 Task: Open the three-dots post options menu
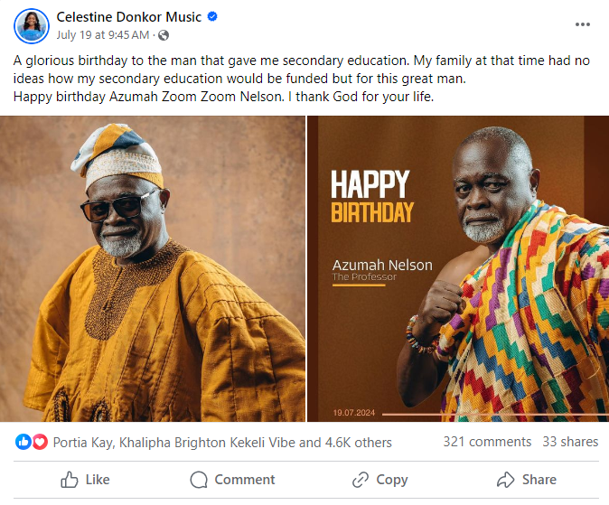(584, 24)
